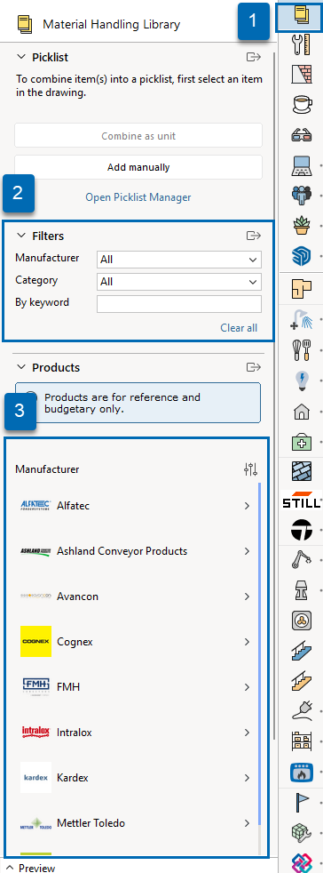Viewport: 323px width, 873px height.
Task: Open the Manufacturer dropdown
Action: (179, 260)
